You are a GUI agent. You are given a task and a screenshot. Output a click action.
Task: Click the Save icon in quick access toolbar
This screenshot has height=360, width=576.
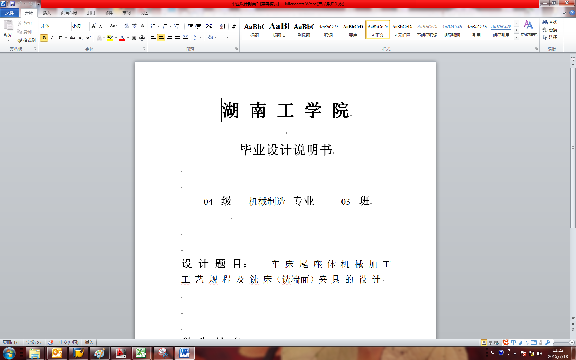point(12,4)
